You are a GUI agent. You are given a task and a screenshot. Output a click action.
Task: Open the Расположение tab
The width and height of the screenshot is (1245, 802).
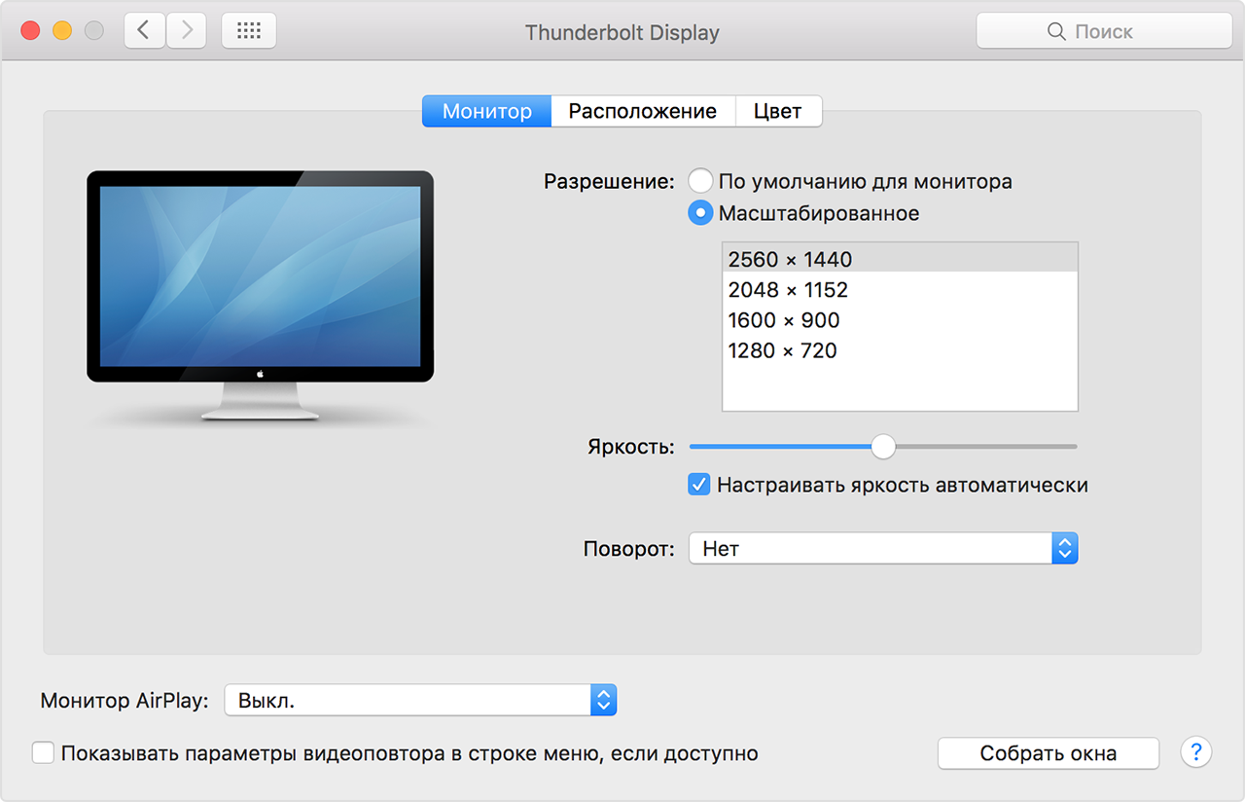[643, 111]
